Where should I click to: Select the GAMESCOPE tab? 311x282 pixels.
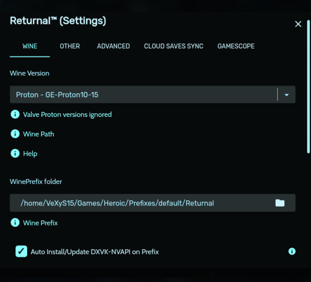point(236,46)
